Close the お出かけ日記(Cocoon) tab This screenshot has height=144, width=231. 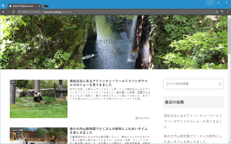point(39,6)
